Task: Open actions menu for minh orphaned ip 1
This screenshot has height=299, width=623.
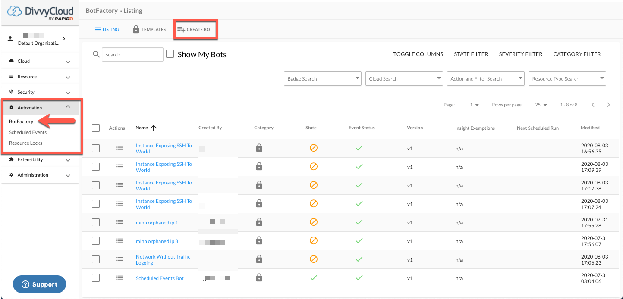Action: click(x=120, y=222)
